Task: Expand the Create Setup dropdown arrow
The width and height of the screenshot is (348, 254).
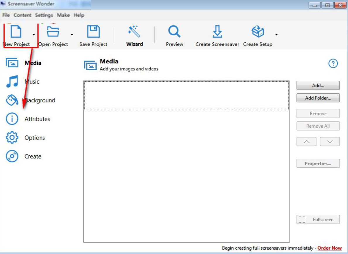Action: (276, 35)
